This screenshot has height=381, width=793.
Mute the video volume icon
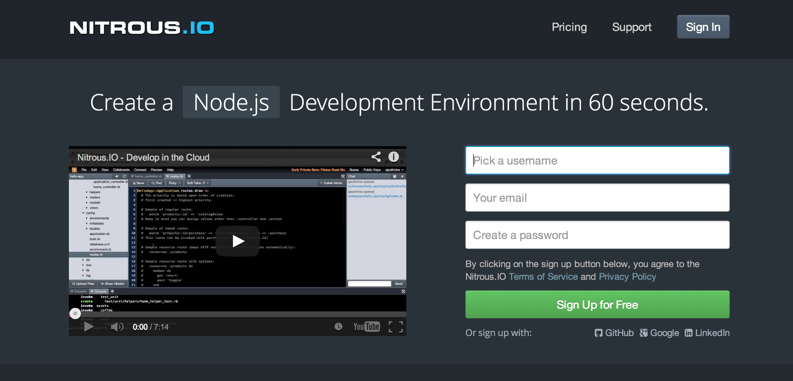[117, 327]
